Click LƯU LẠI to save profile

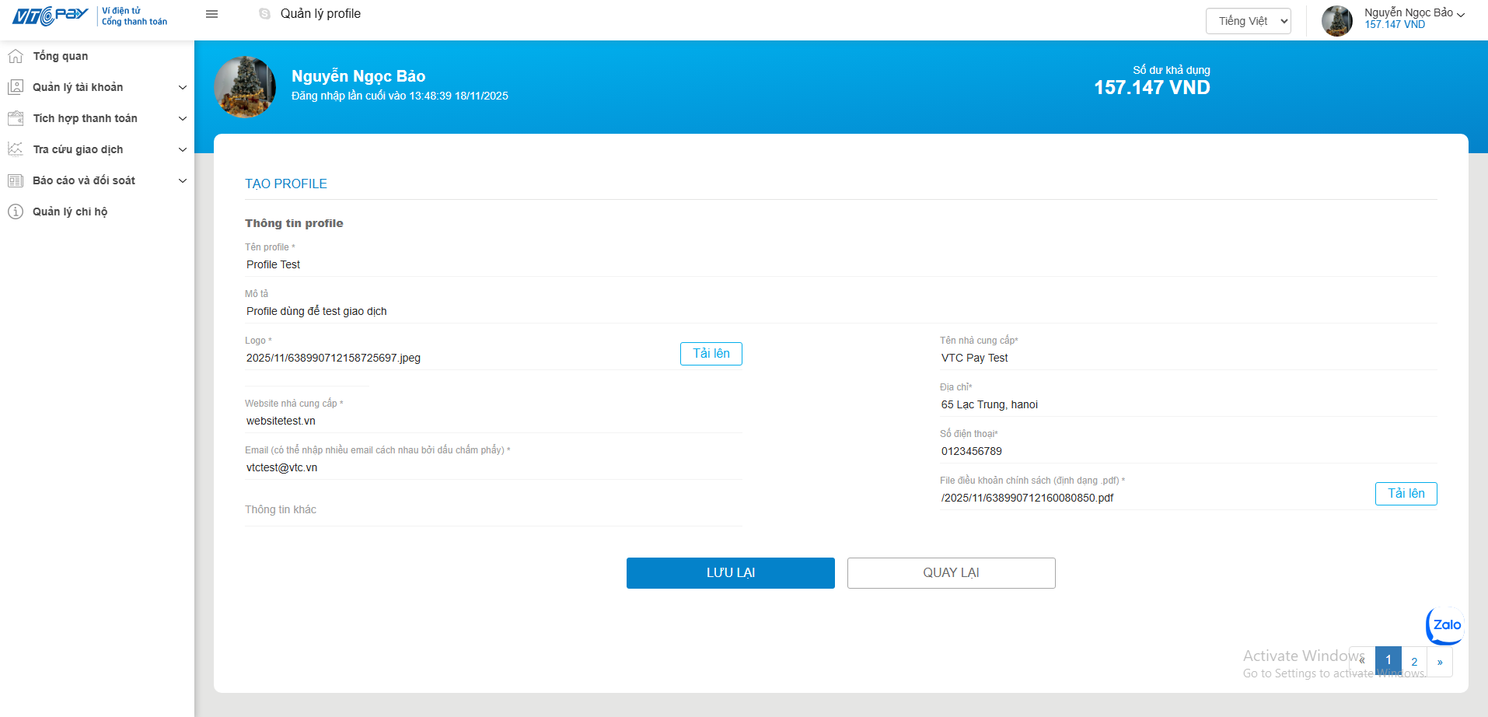(x=730, y=573)
